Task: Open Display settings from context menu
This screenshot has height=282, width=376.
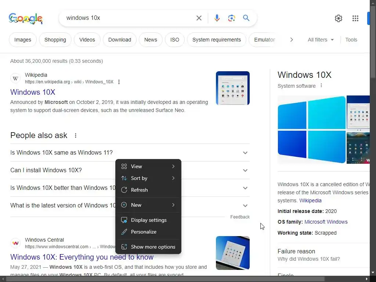Action: click(x=148, y=220)
